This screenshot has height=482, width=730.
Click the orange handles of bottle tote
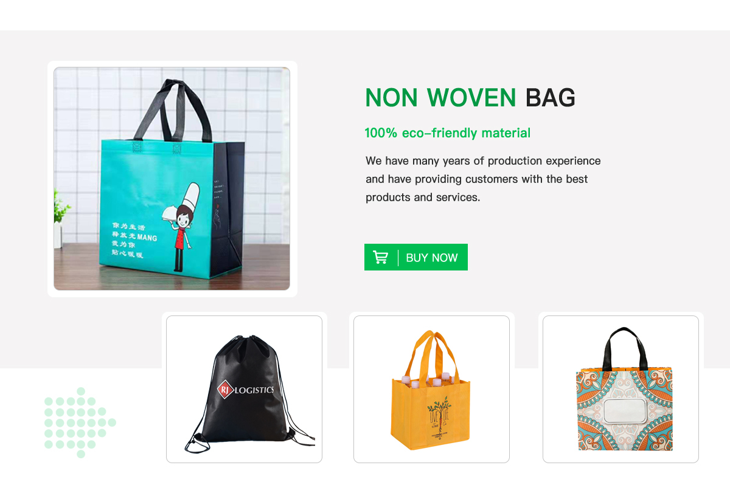[431, 354]
